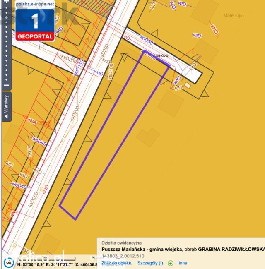Zoom in with the plus button

[6, 2]
